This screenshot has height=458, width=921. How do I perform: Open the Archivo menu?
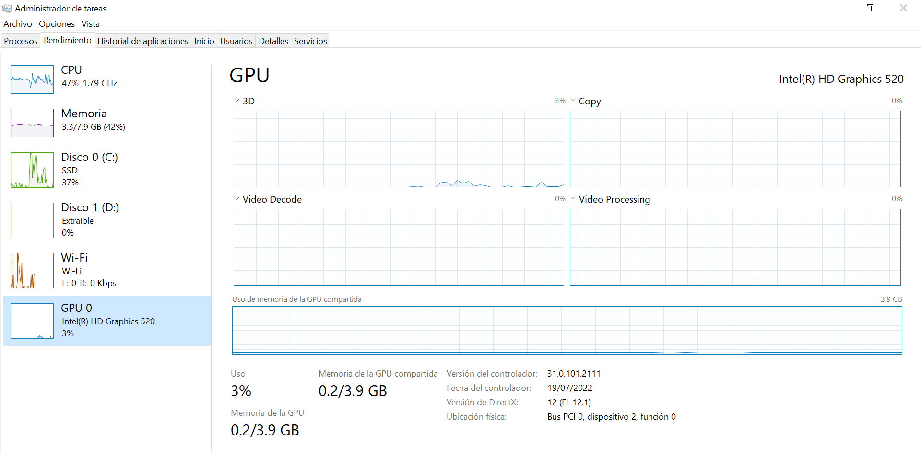pos(18,24)
